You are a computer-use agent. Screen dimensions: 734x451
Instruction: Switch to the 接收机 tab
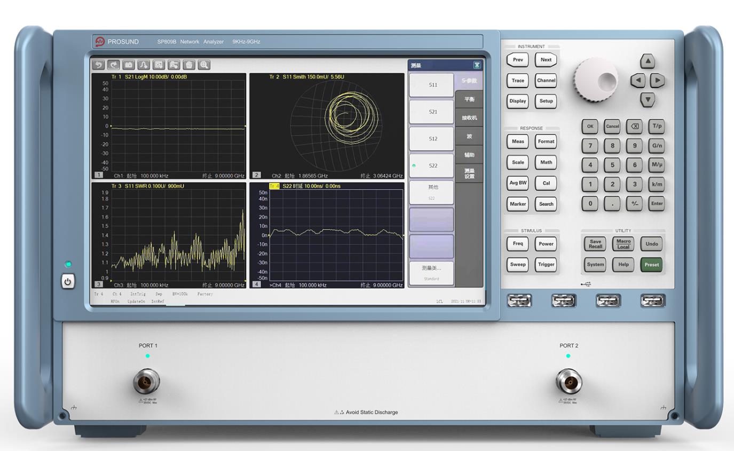click(469, 118)
